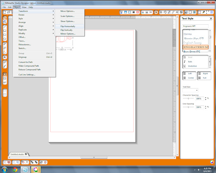216x173 pixels.
Task: Select the arrow Select tool
Action: click(5, 18)
